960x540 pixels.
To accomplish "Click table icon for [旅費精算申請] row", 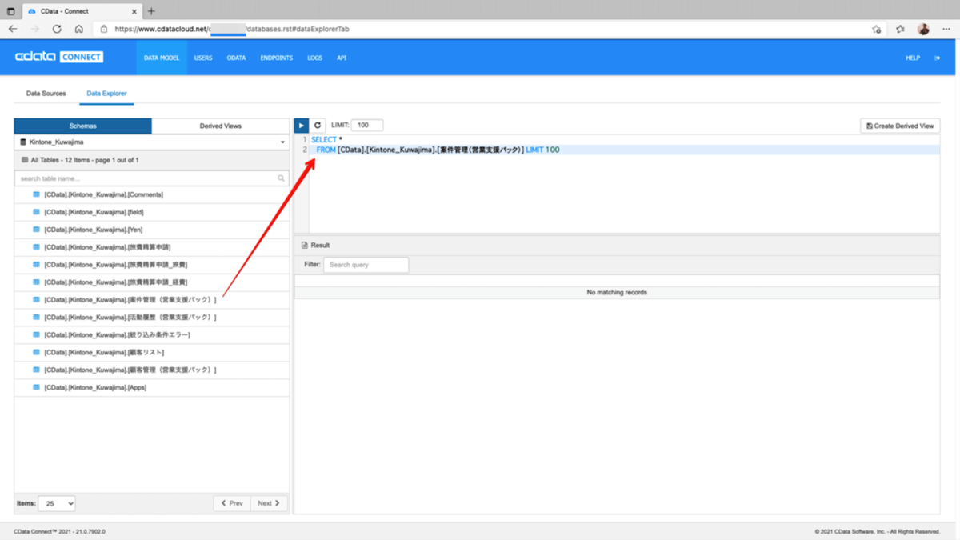I will (x=36, y=247).
